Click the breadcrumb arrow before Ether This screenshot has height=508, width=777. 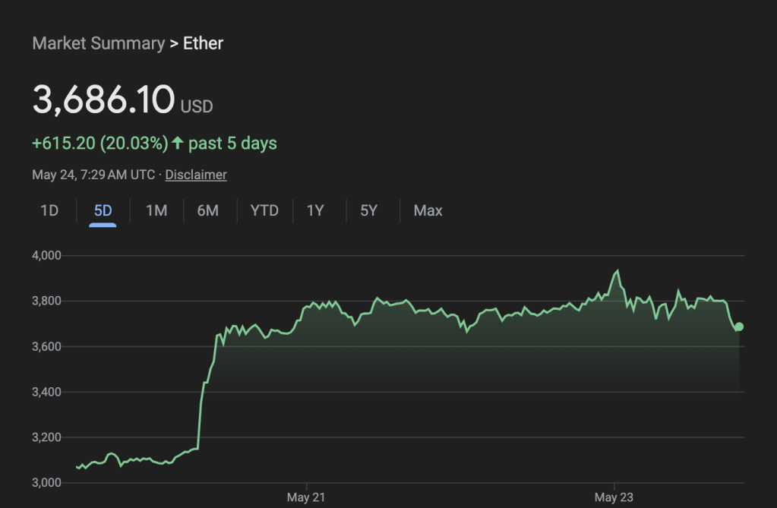coord(174,43)
